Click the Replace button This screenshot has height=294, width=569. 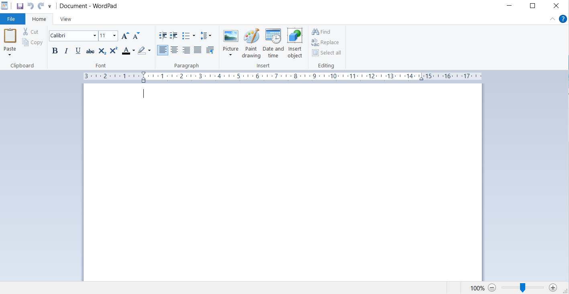pyautogui.click(x=325, y=42)
